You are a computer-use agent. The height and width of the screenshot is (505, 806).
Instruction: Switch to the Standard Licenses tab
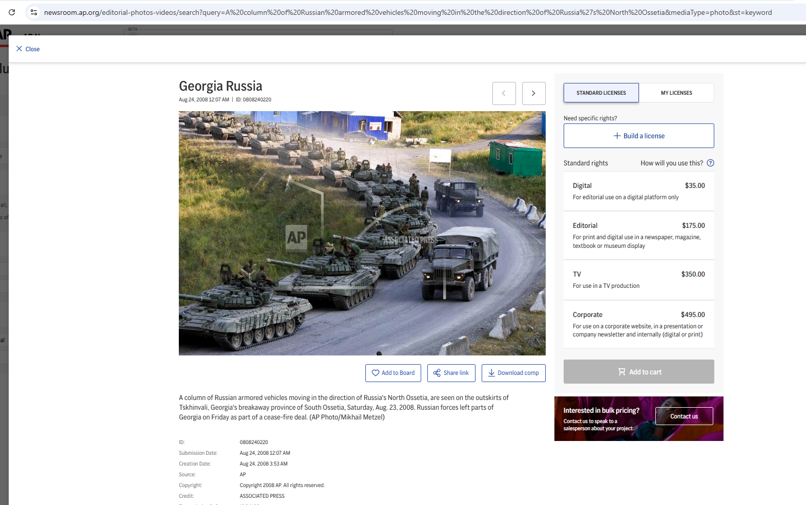(x=601, y=93)
